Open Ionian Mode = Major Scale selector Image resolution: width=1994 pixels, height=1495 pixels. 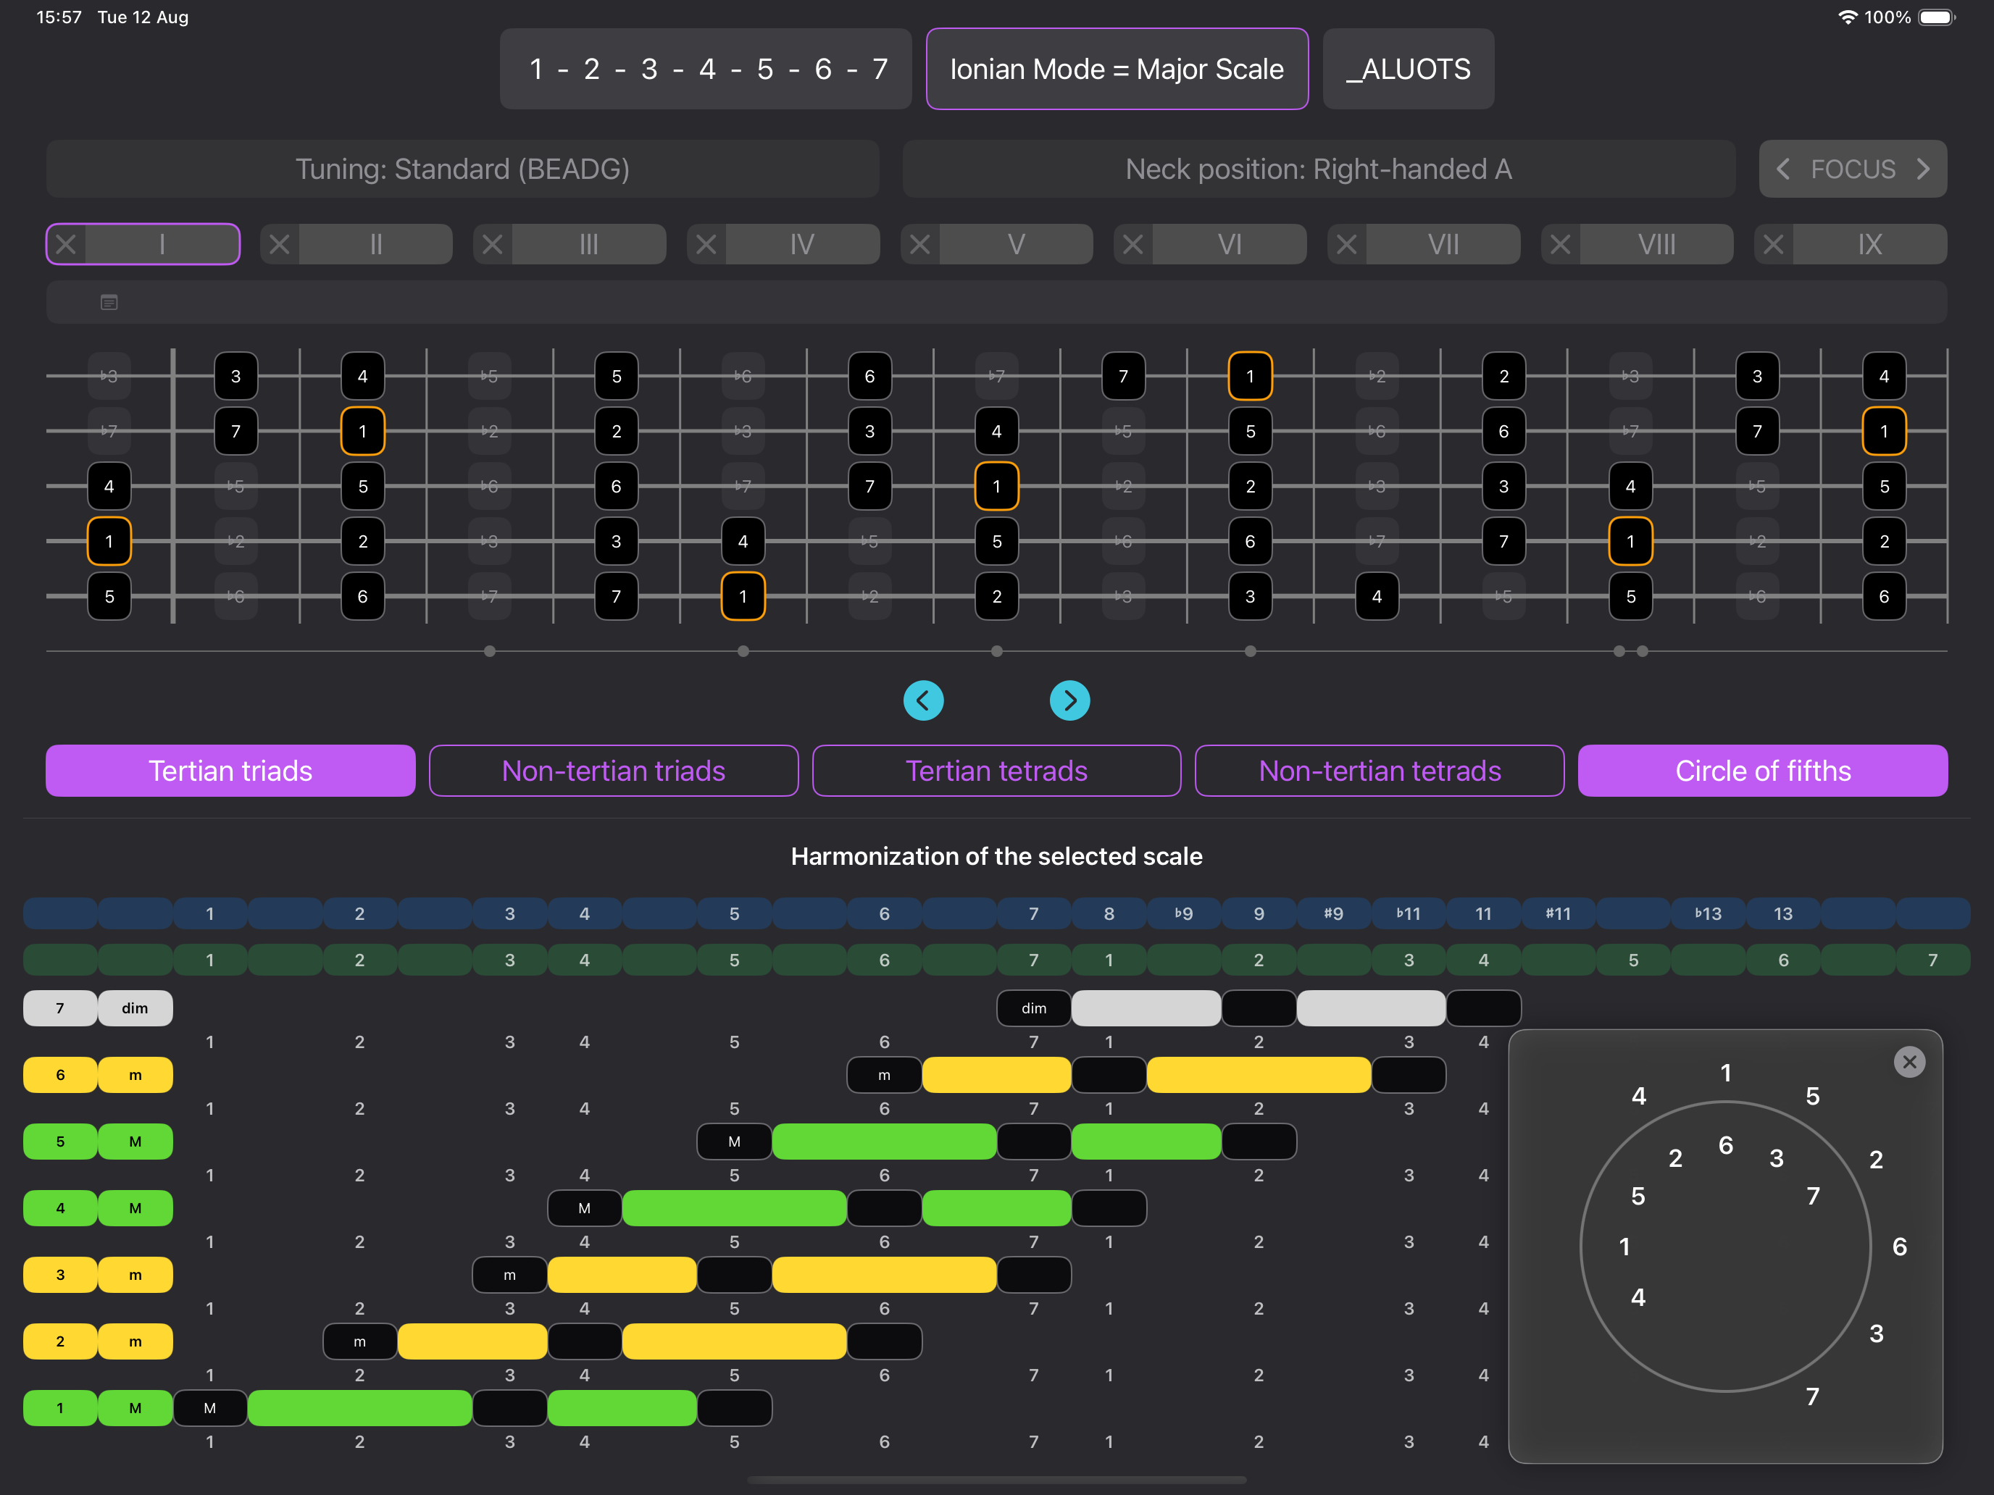point(1117,70)
